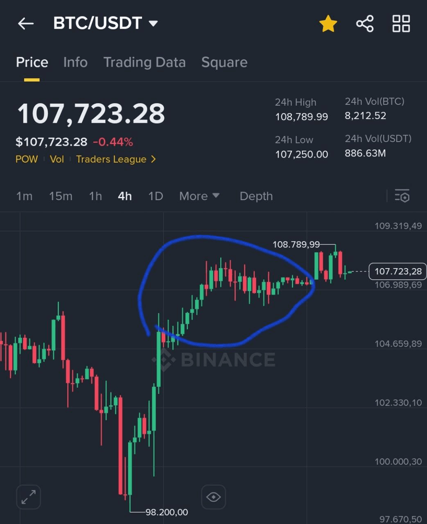The width and height of the screenshot is (427, 524).
Task: Go back using the left arrow
Action: pos(26,24)
